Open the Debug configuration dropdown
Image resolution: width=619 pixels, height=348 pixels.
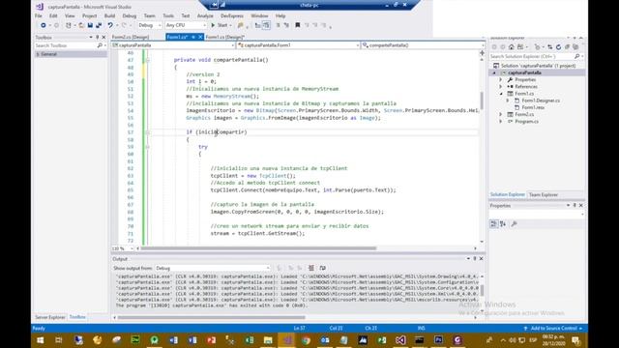pos(150,25)
